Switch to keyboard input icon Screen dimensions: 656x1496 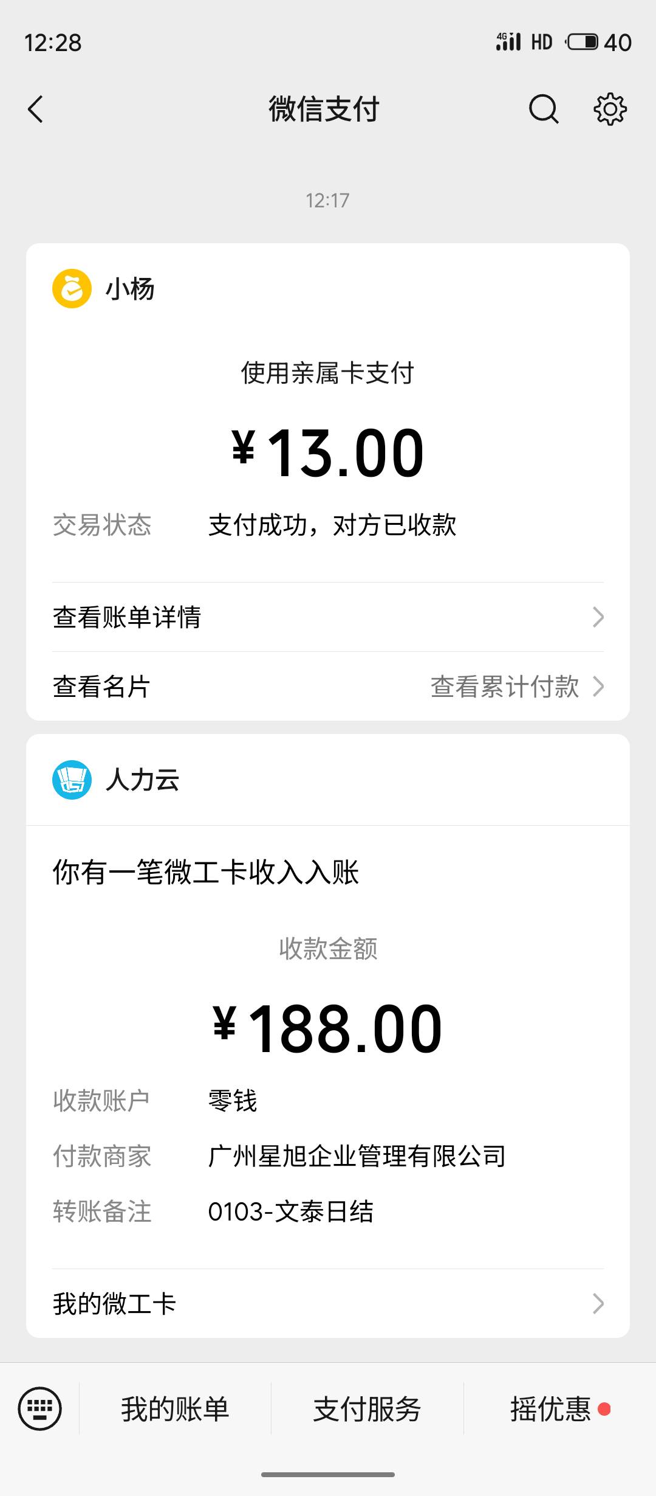coord(40,1408)
